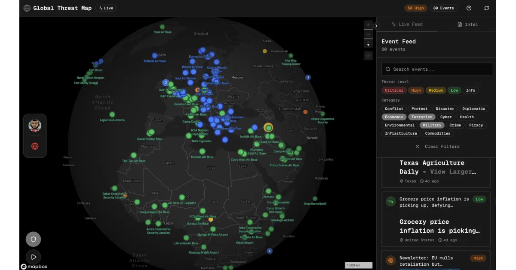Image resolution: width=516 pixels, height=270 pixels.
Task: Open the Grocery price inflation event
Action: [x=436, y=219]
